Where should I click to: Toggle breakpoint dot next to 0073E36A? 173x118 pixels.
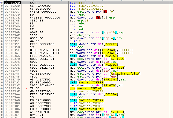[2, 56]
